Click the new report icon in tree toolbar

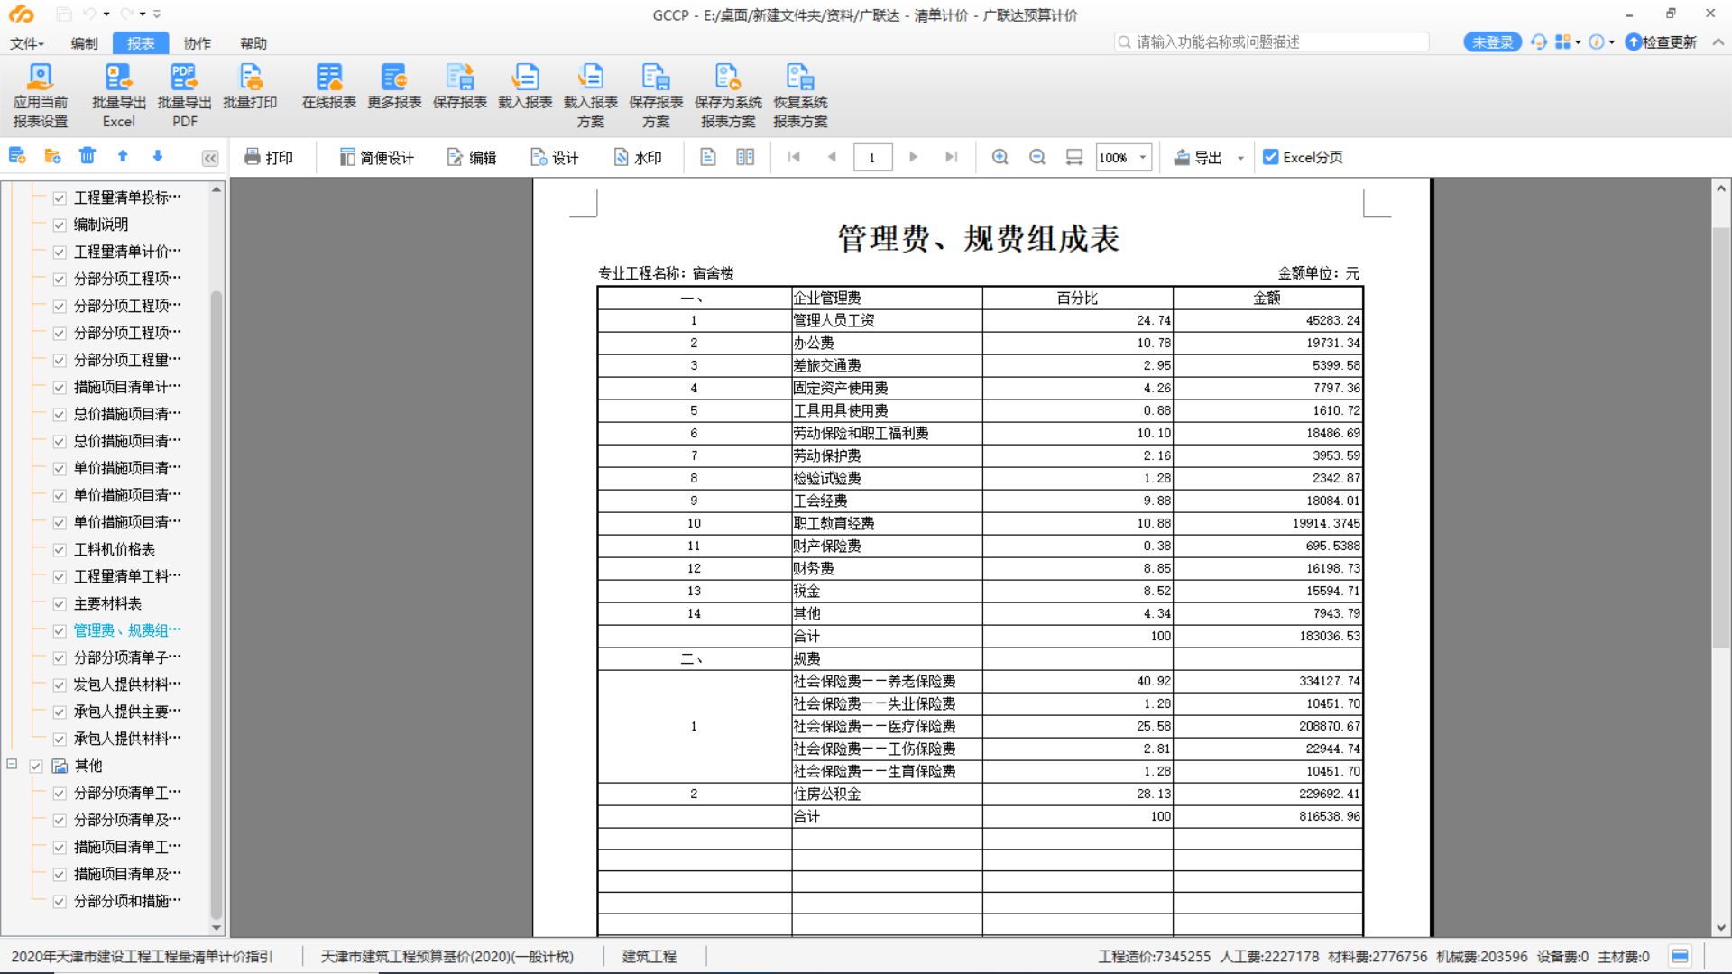pos(17,156)
